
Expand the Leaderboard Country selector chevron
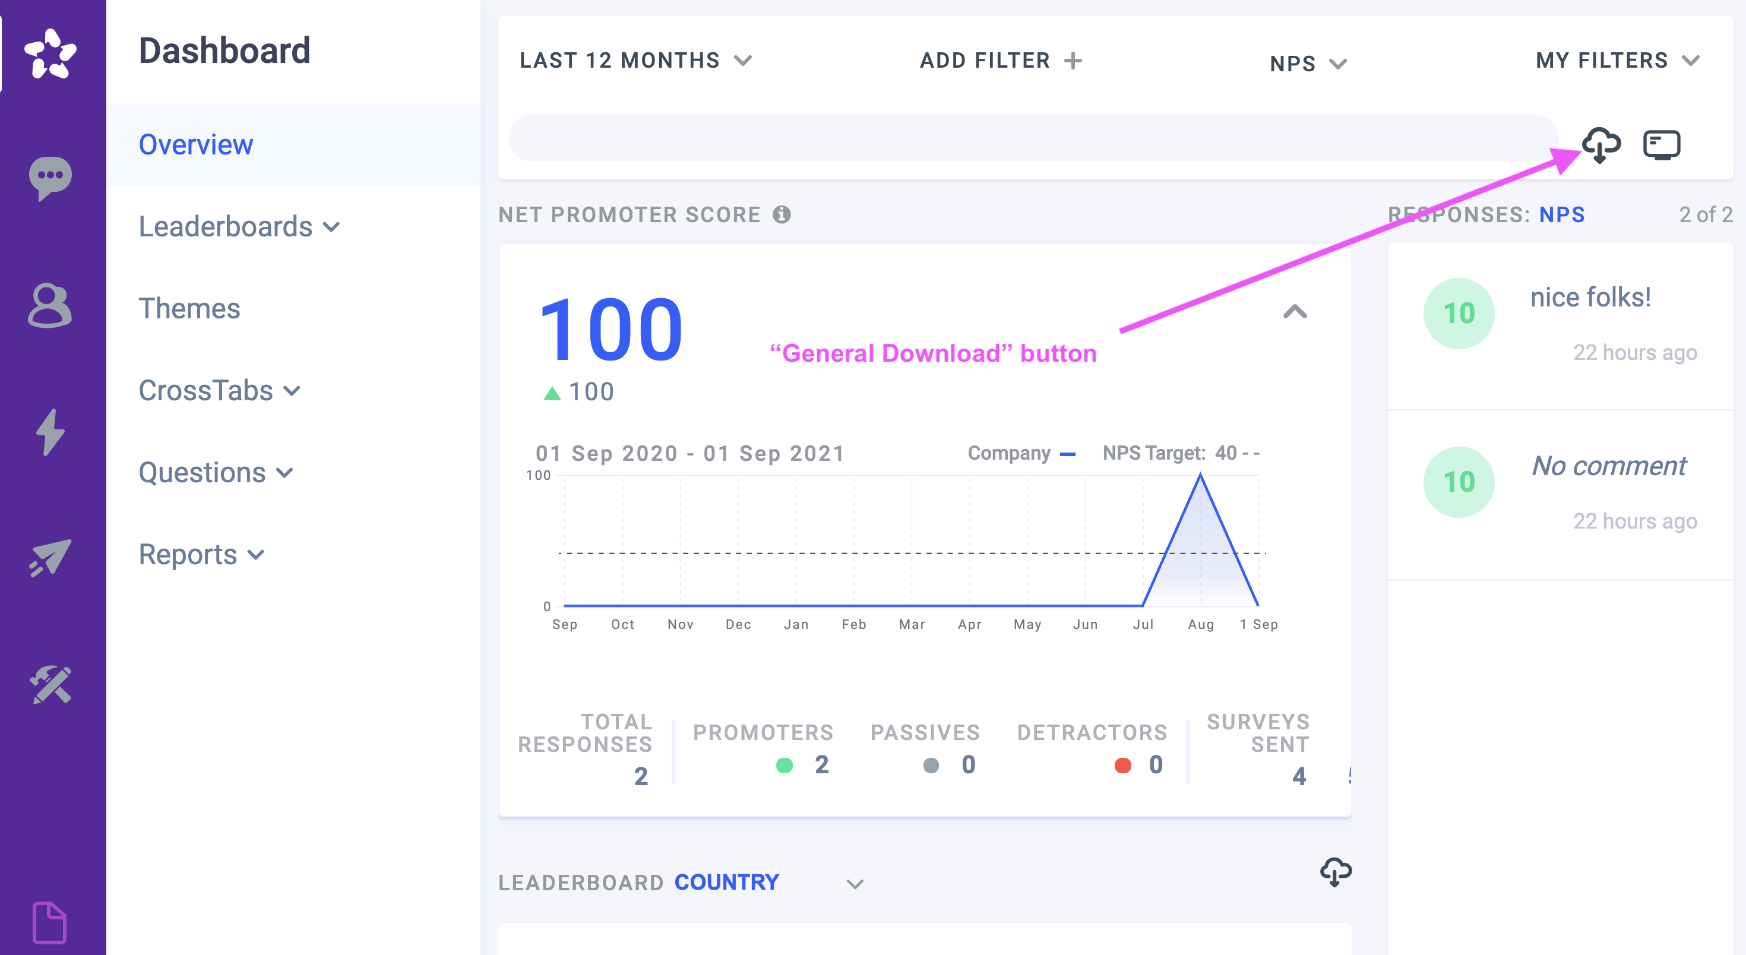[x=855, y=883]
